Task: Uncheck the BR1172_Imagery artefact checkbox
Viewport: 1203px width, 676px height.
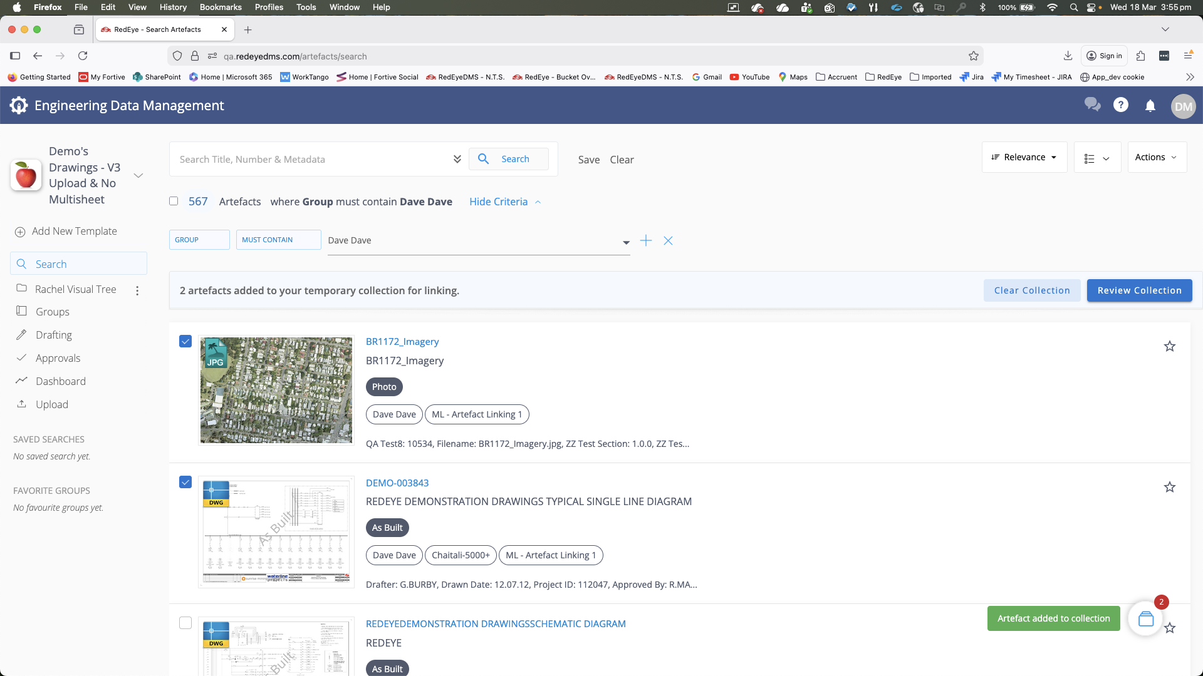Action: point(185,341)
